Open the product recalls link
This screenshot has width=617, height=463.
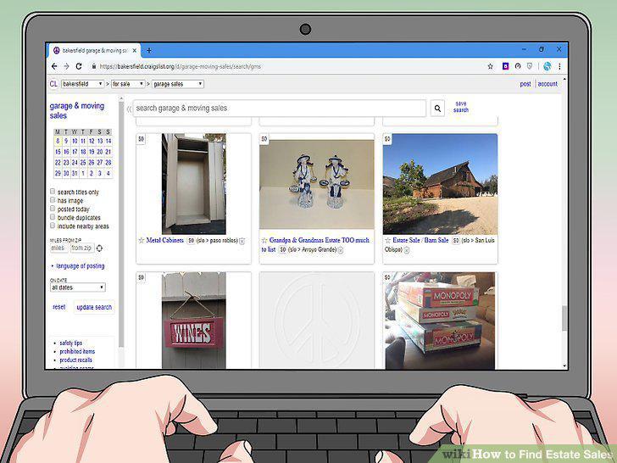[x=75, y=360]
